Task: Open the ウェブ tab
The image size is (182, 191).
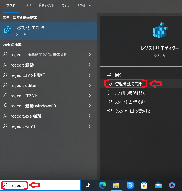Action: pyautogui.click(x=66, y=5)
